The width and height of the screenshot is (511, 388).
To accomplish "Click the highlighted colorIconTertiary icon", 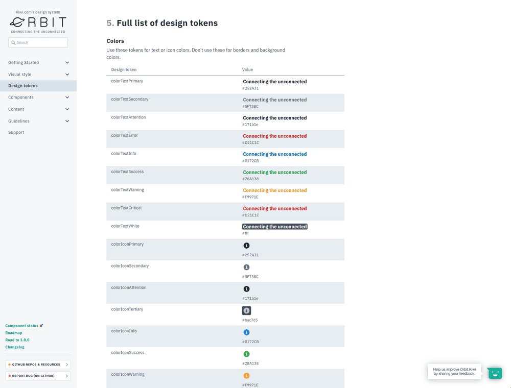I will coord(246,310).
